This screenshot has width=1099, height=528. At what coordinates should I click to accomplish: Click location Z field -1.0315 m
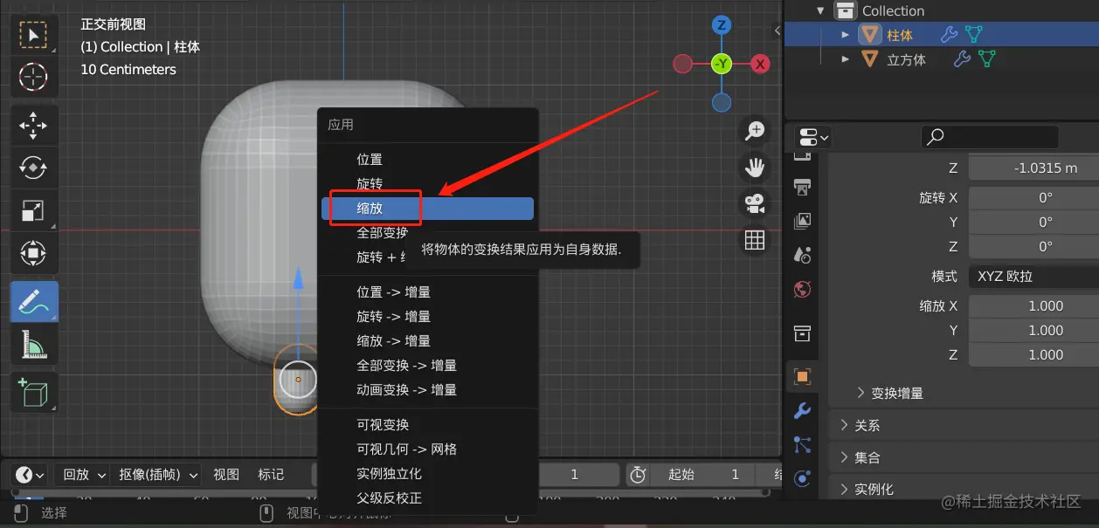[x=1033, y=168]
